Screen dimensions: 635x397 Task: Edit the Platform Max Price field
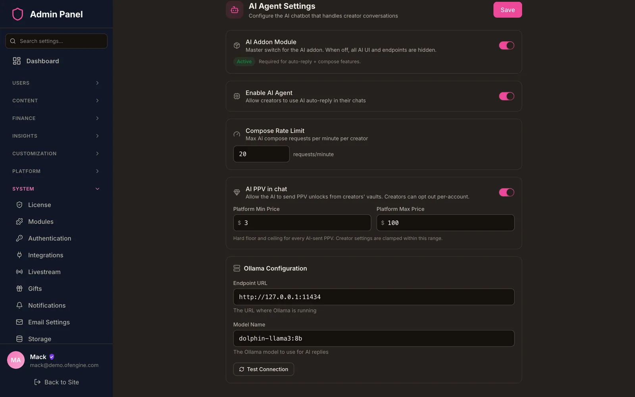tap(445, 223)
